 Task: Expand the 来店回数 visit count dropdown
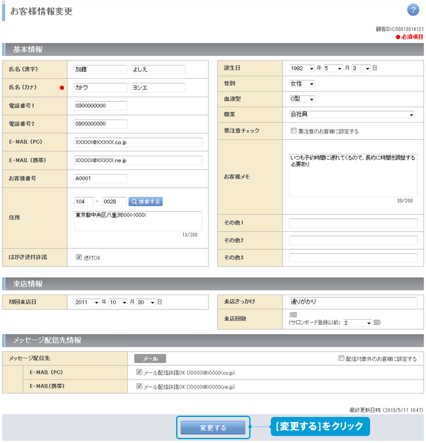(357, 323)
